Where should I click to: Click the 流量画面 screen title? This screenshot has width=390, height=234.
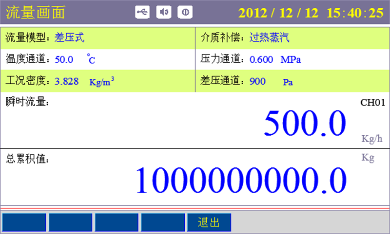35,13
